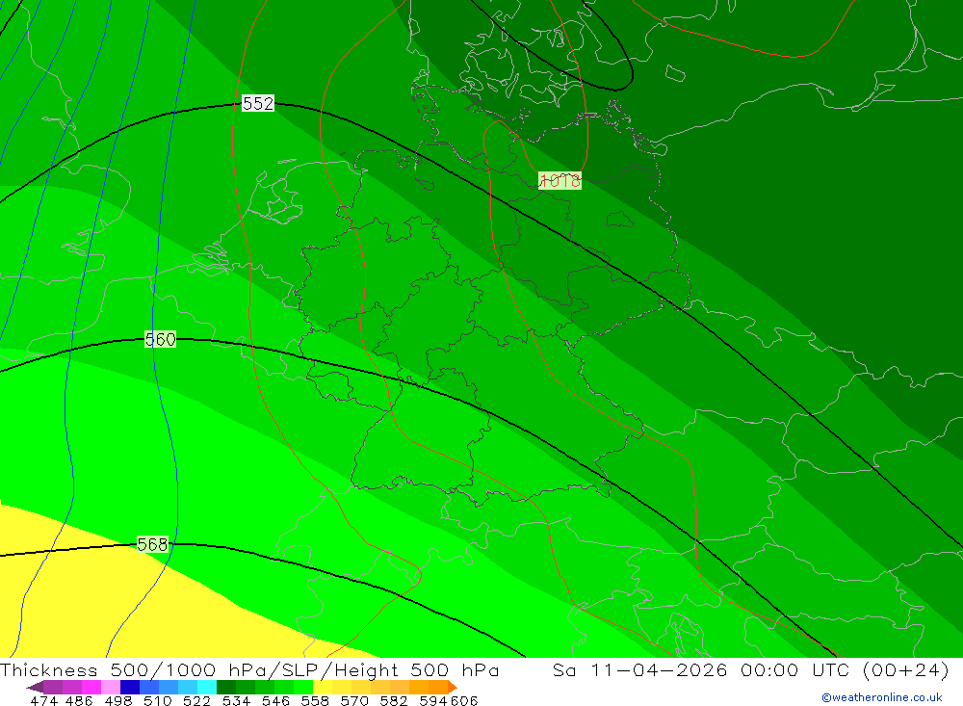
Task: Click the red 1018 pressure isobar label
Action: point(560,181)
